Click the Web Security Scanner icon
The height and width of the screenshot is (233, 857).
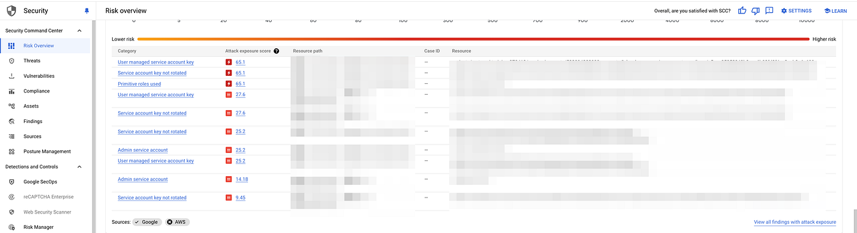click(12, 212)
